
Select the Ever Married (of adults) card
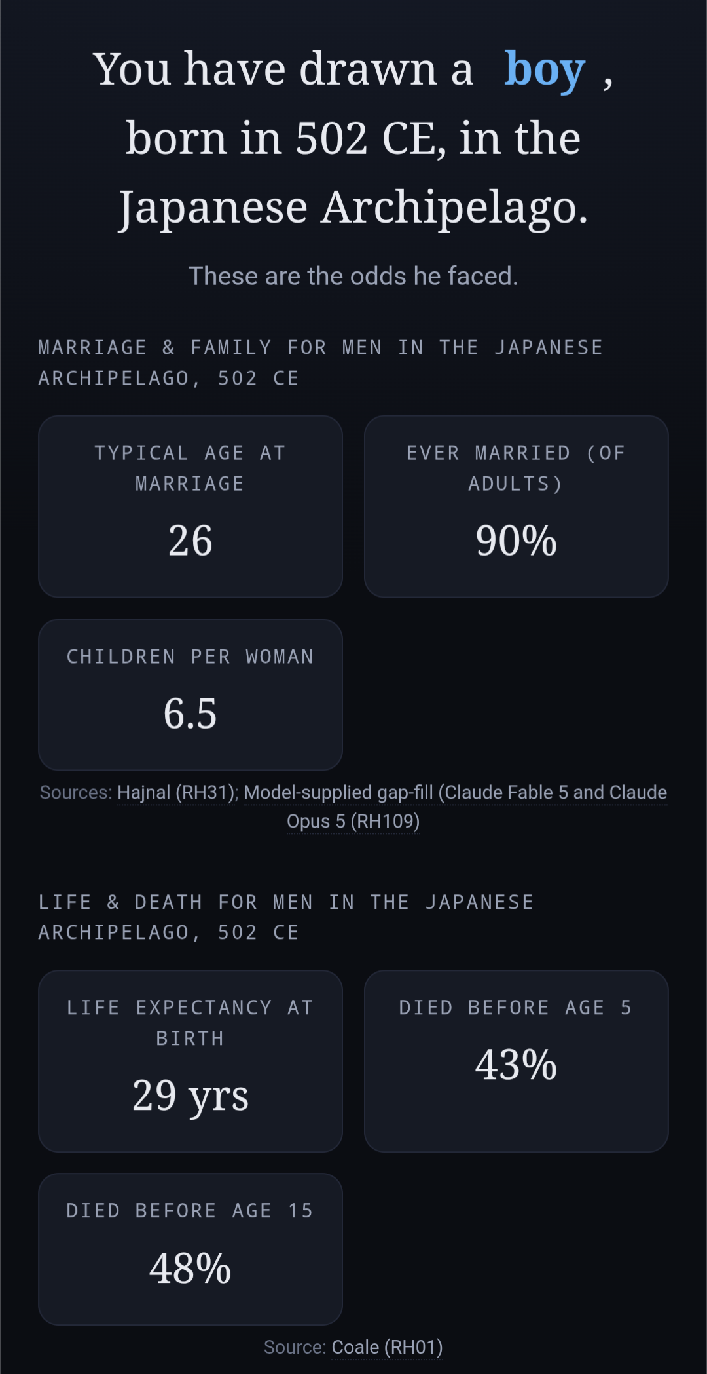pos(516,506)
